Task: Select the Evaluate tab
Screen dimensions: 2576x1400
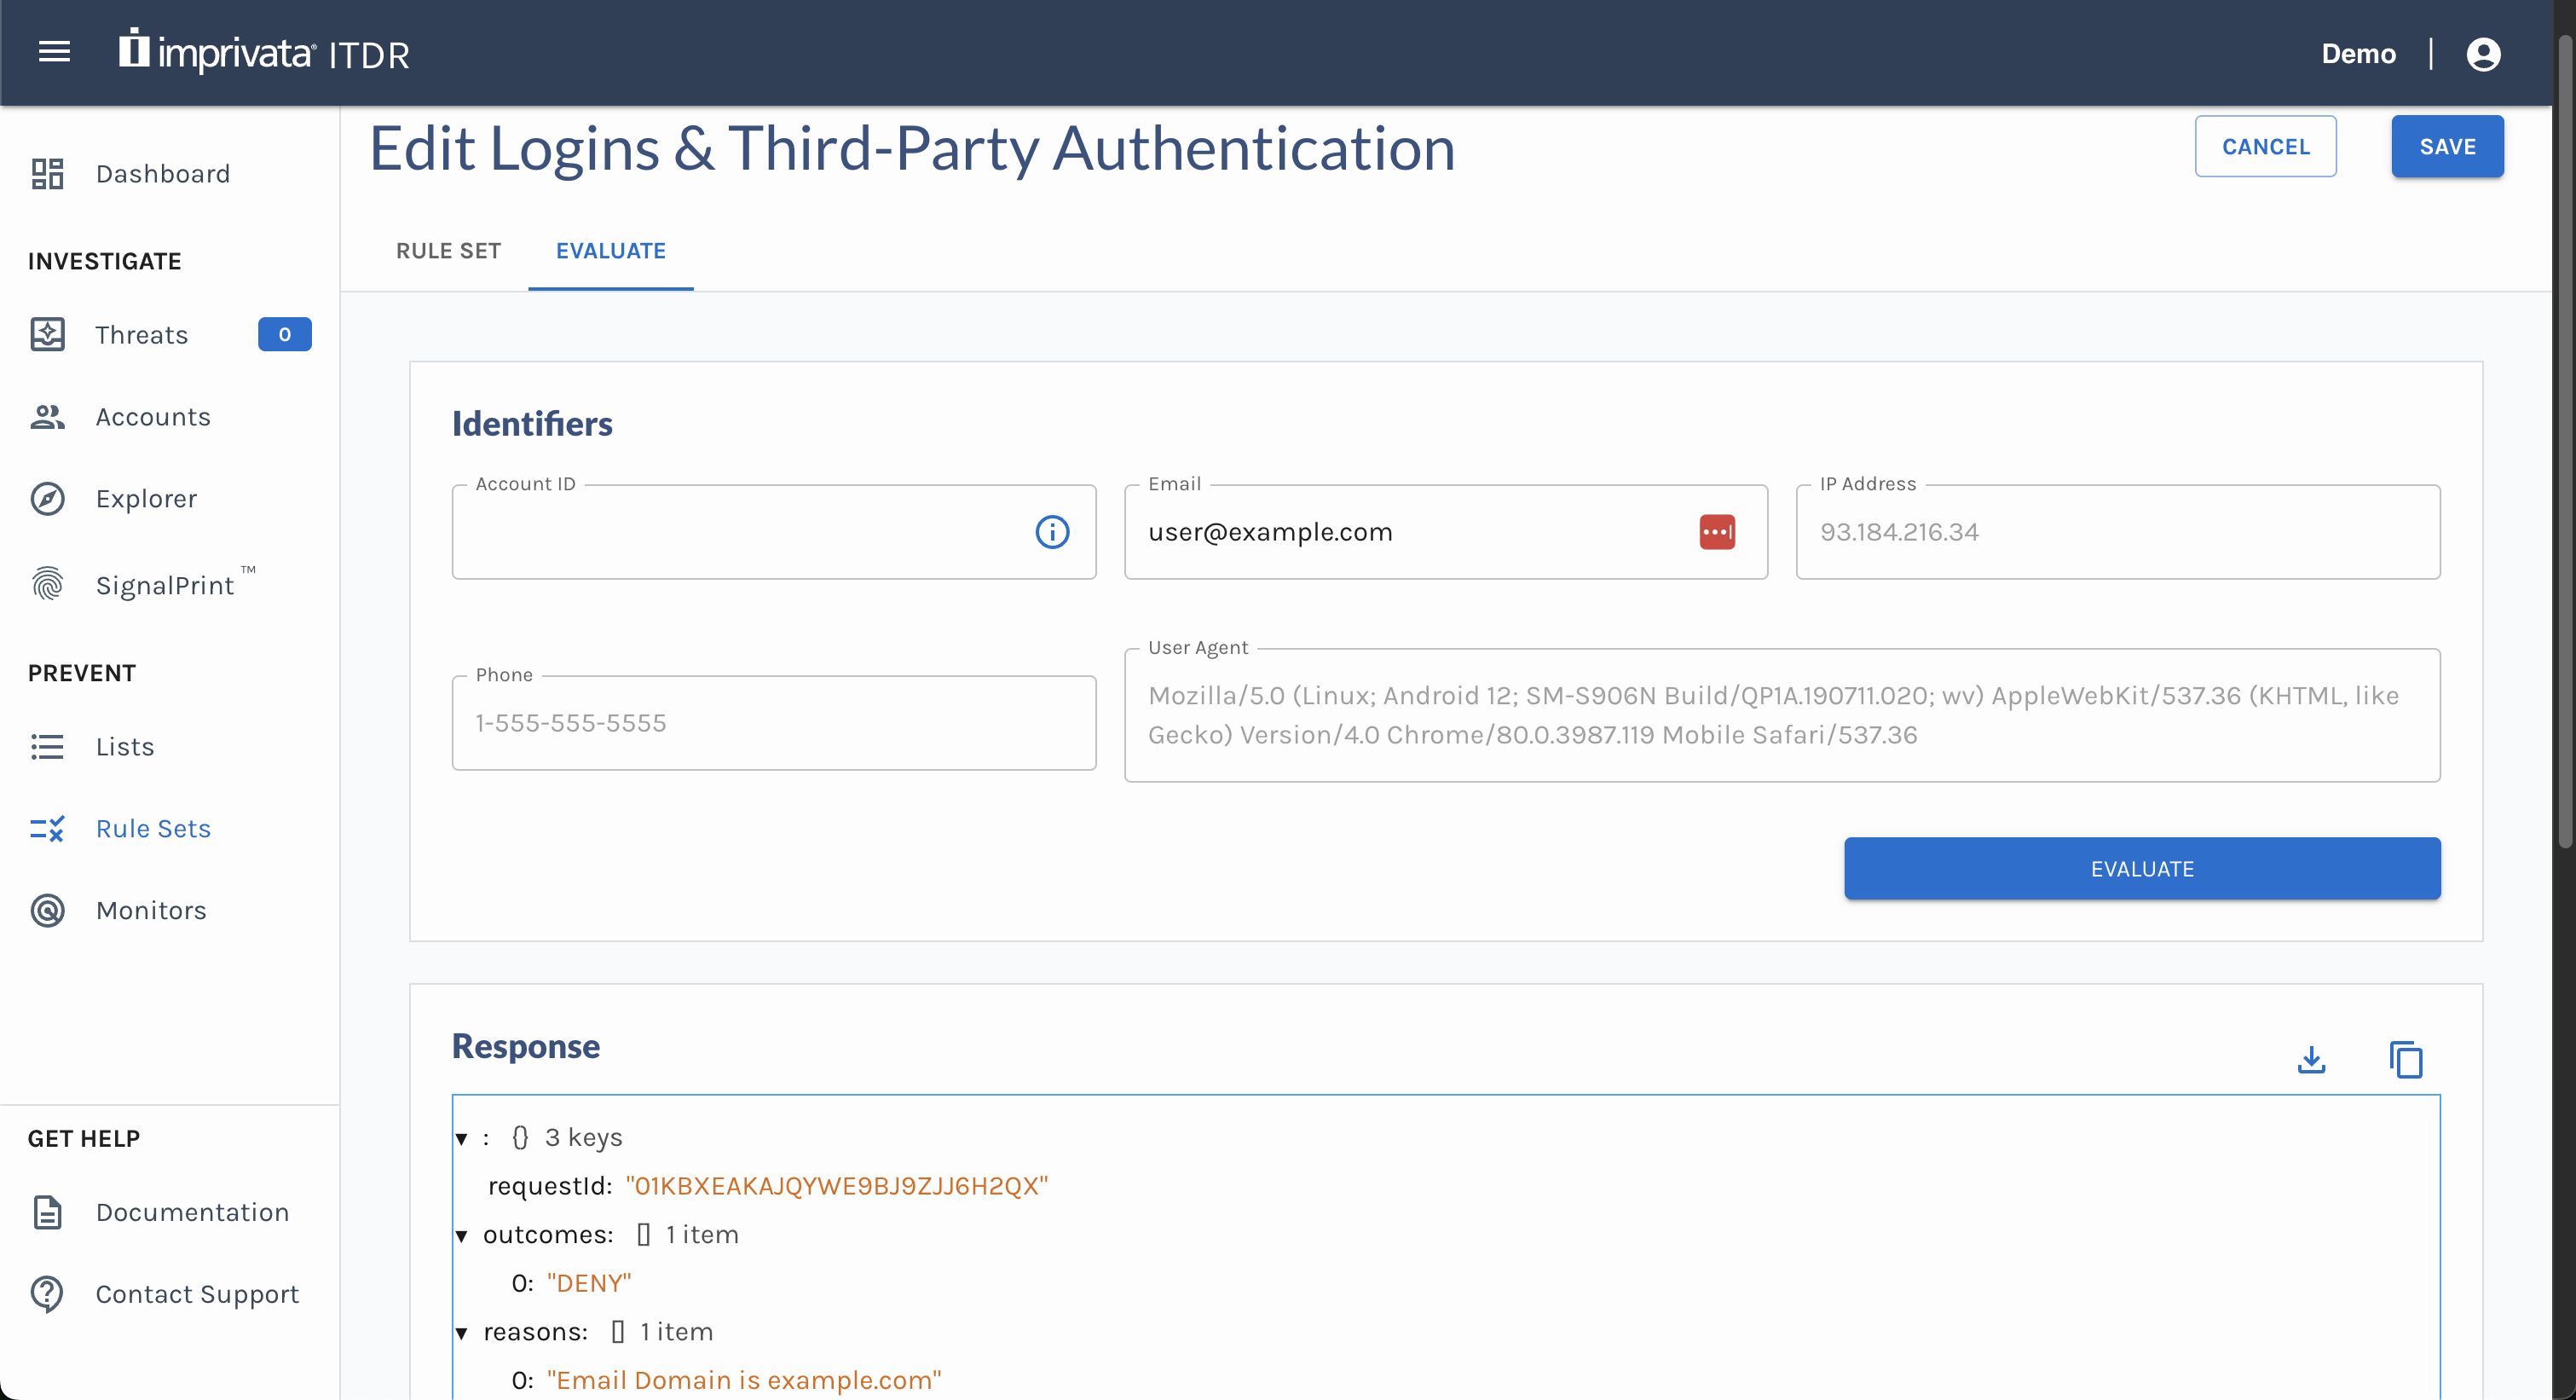Action: [x=610, y=251]
